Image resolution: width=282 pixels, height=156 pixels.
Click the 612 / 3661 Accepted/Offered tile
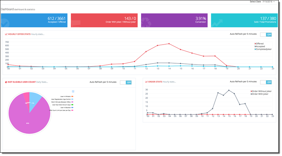pyautogui.click(x=35, y=20)
